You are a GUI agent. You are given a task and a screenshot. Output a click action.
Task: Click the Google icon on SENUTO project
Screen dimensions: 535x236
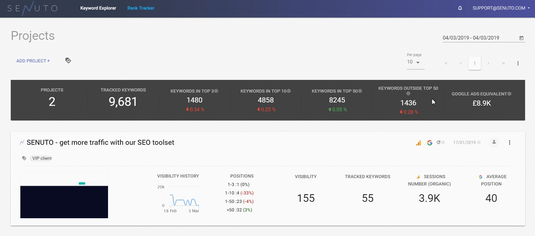click(x=430, y=143)
